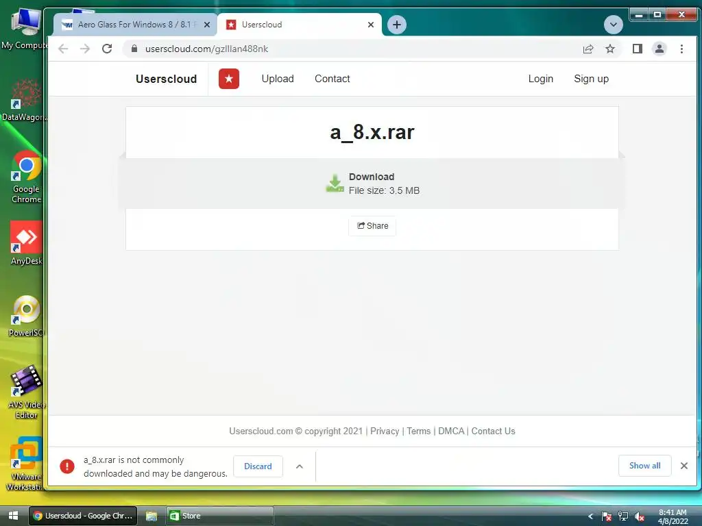Show hidden tray icons arrow
Image resolution: width=702 pixels, height=526 pixels.
click(590, 516)
